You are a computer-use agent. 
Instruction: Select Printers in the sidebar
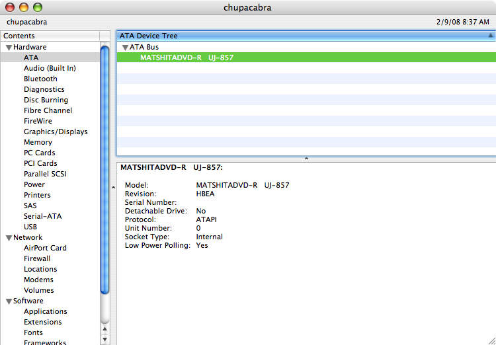(x=37, y=195)
